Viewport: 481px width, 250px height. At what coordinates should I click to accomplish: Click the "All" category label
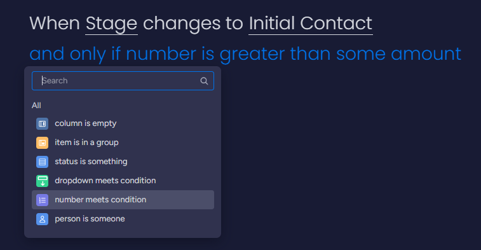click(x=36, y=106)
